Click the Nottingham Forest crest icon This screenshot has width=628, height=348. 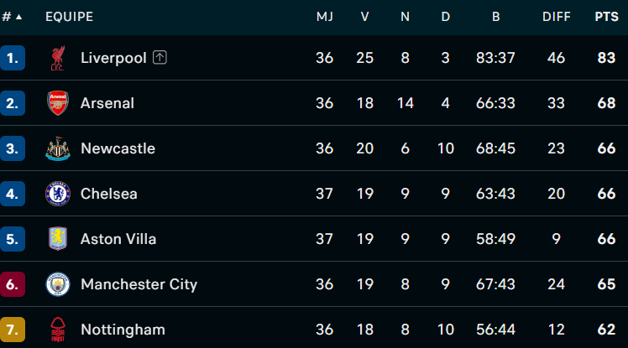(x=57, y=329)
